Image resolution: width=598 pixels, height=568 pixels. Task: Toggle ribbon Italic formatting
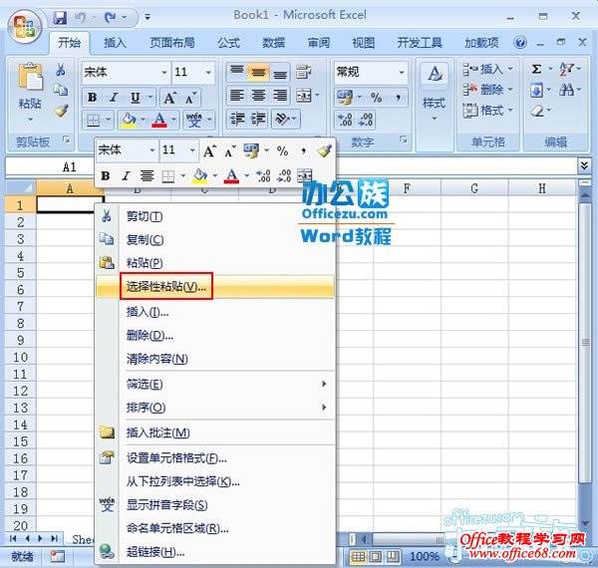click(x=114, y=98)
